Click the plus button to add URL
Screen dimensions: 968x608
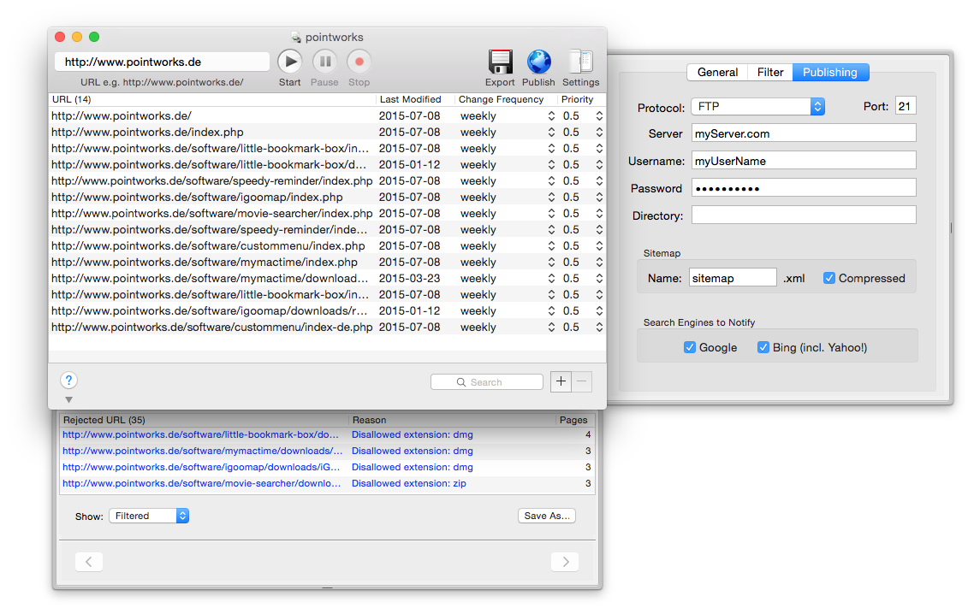point(561,381)
